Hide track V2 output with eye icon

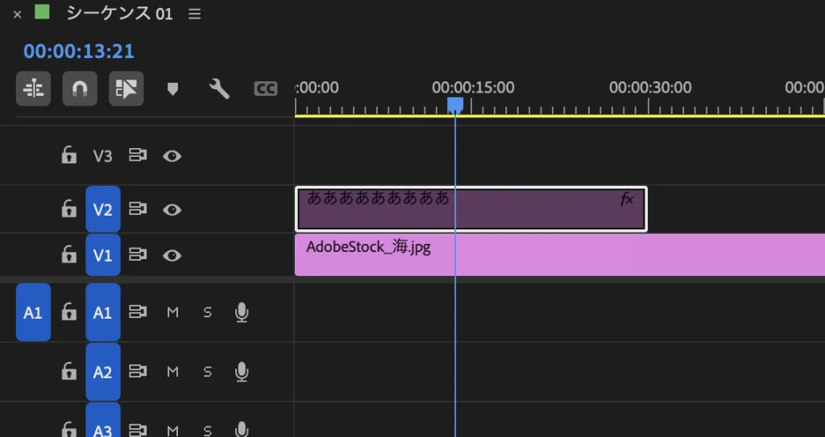[x=172, y=209]
